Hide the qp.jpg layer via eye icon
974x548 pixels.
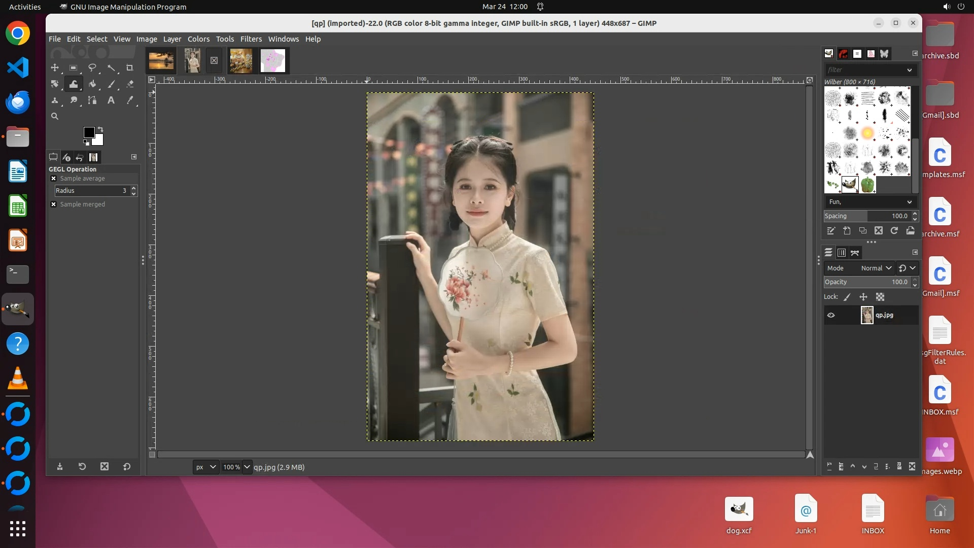(831, 315)
